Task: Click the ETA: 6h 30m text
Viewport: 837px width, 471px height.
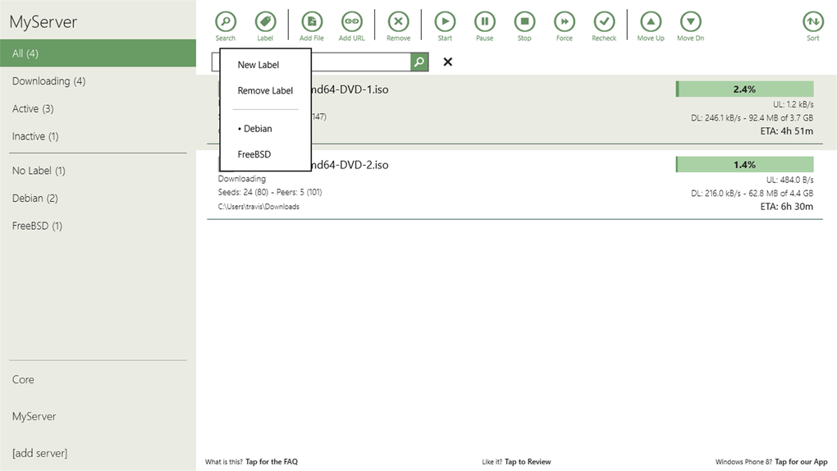Action: pos(787,207)
